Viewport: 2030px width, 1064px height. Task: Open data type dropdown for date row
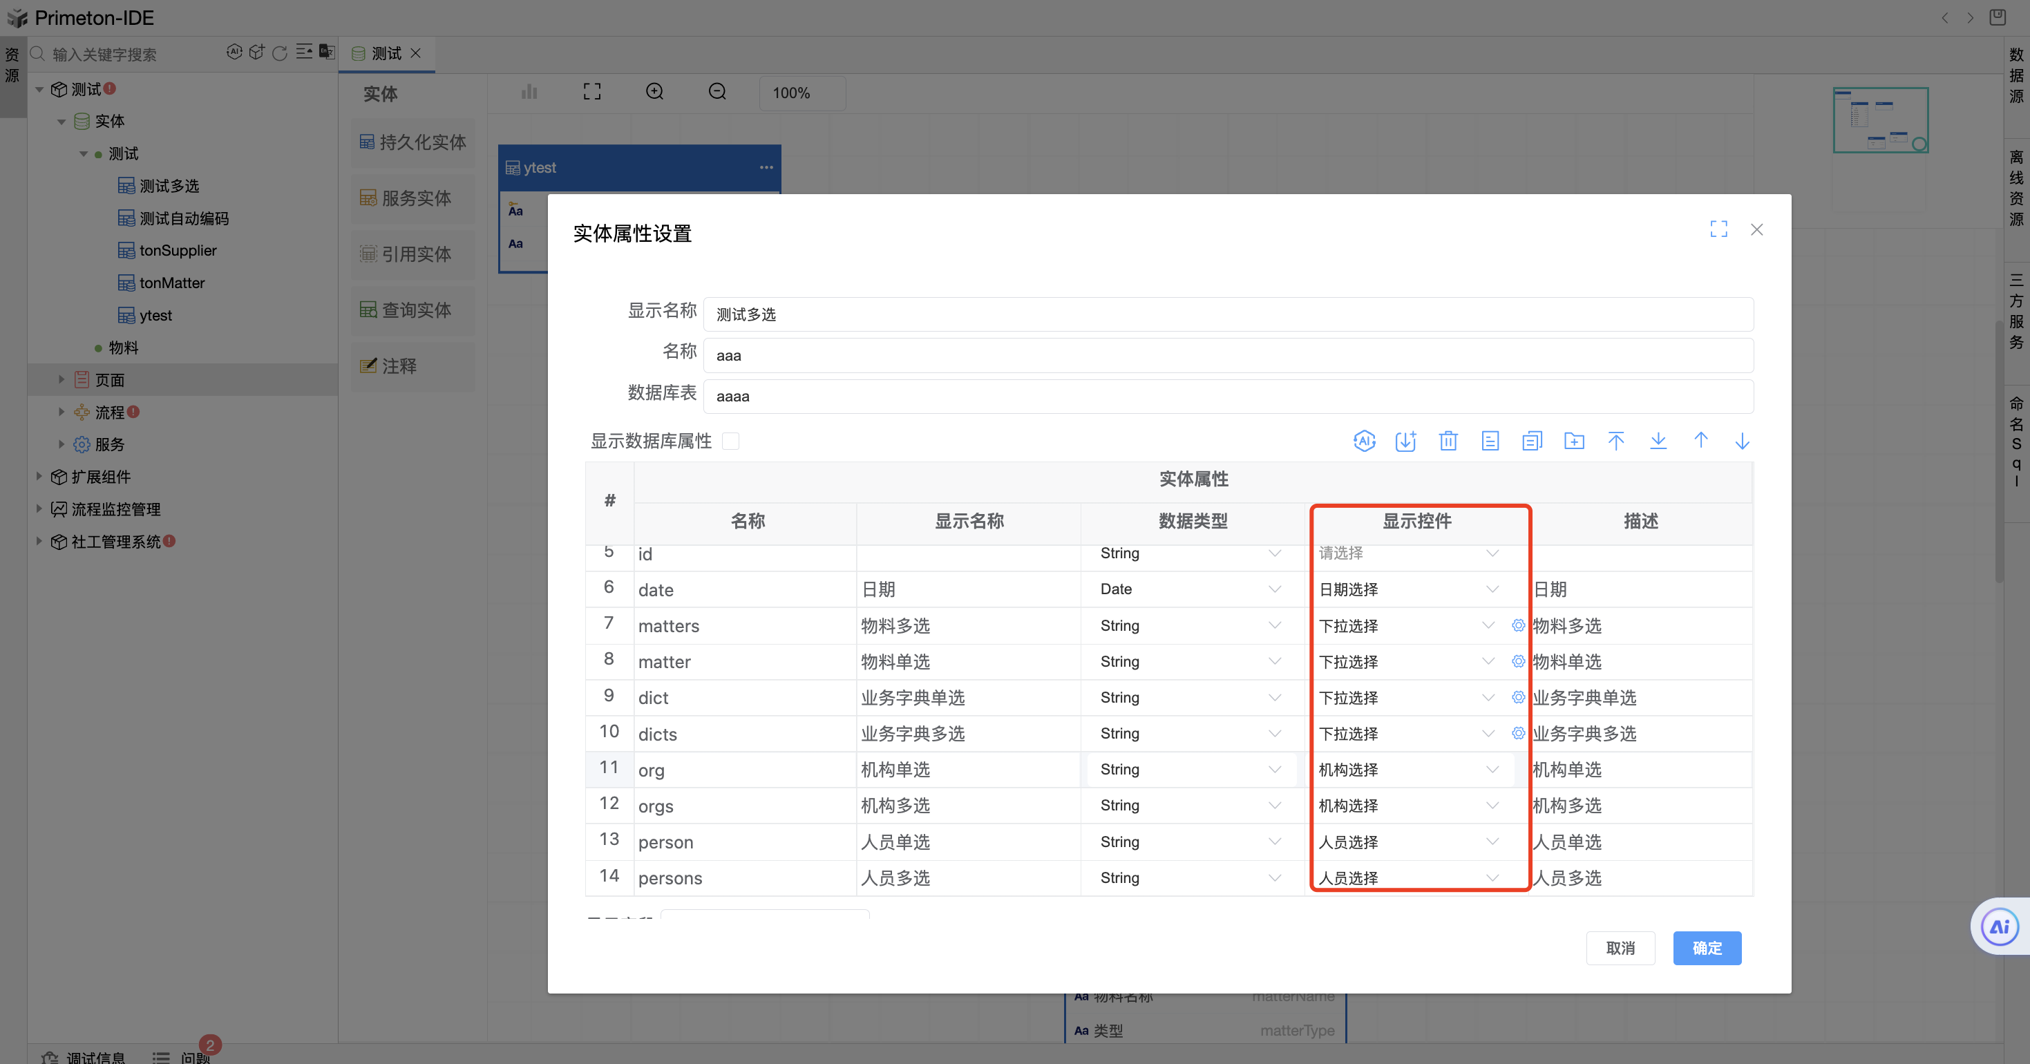tap(1191, 589)
